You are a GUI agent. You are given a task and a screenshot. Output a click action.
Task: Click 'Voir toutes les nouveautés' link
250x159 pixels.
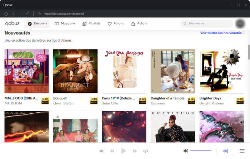tap(222, 33)
